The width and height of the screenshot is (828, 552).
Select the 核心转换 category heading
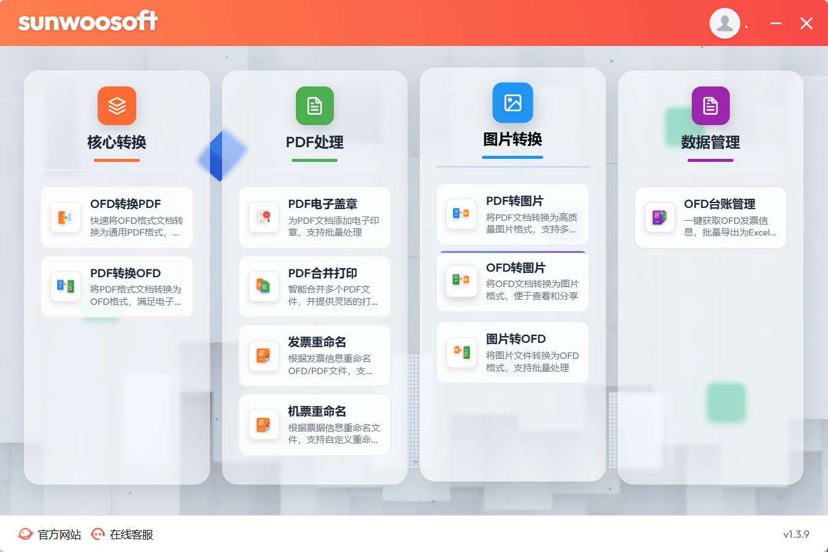[117, 142]
